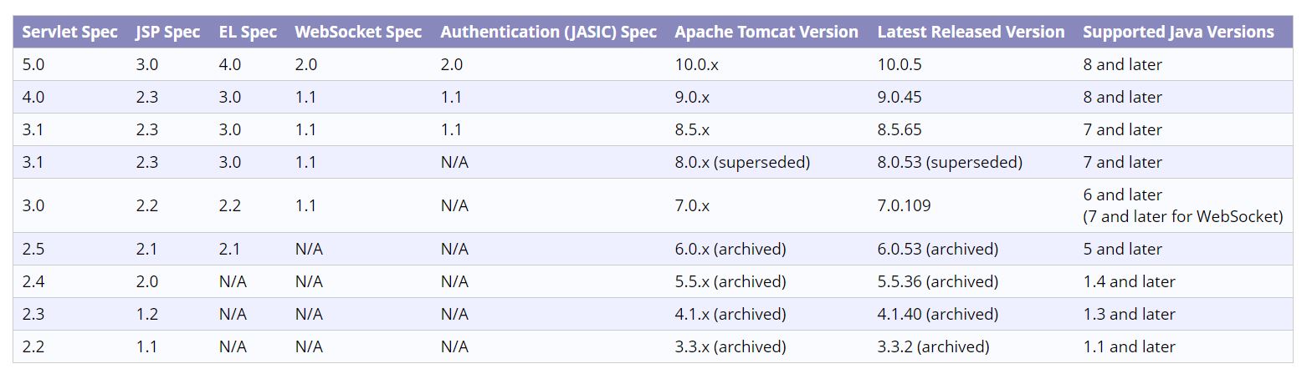Click the 3.3.2 (archived) release cell

[x=933, y=346]
